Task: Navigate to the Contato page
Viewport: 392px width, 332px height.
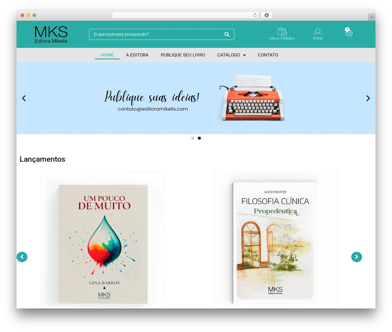Action: pyautogui.click(x=268, y=55)
